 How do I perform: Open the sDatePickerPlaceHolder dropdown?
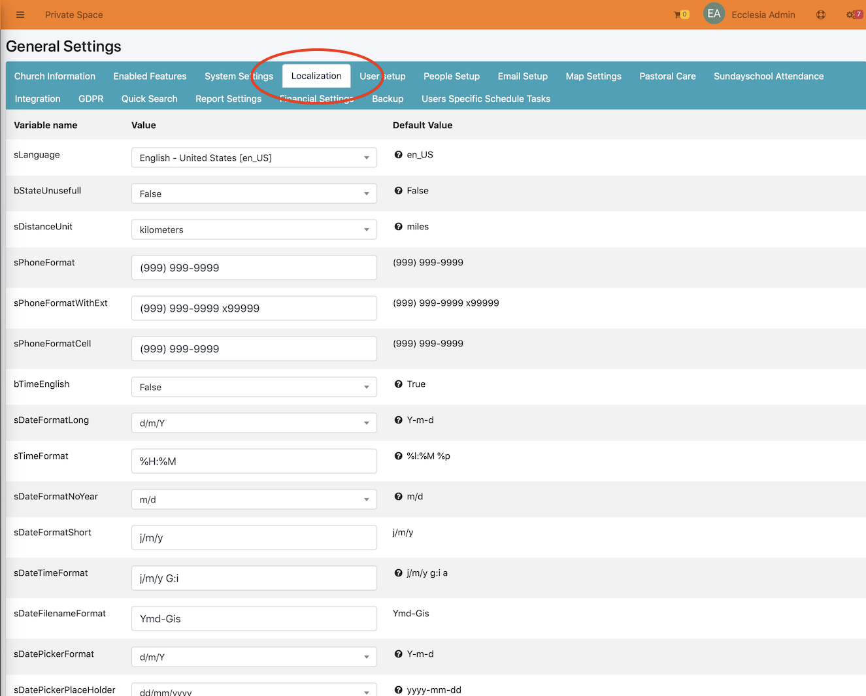(254, 690)
